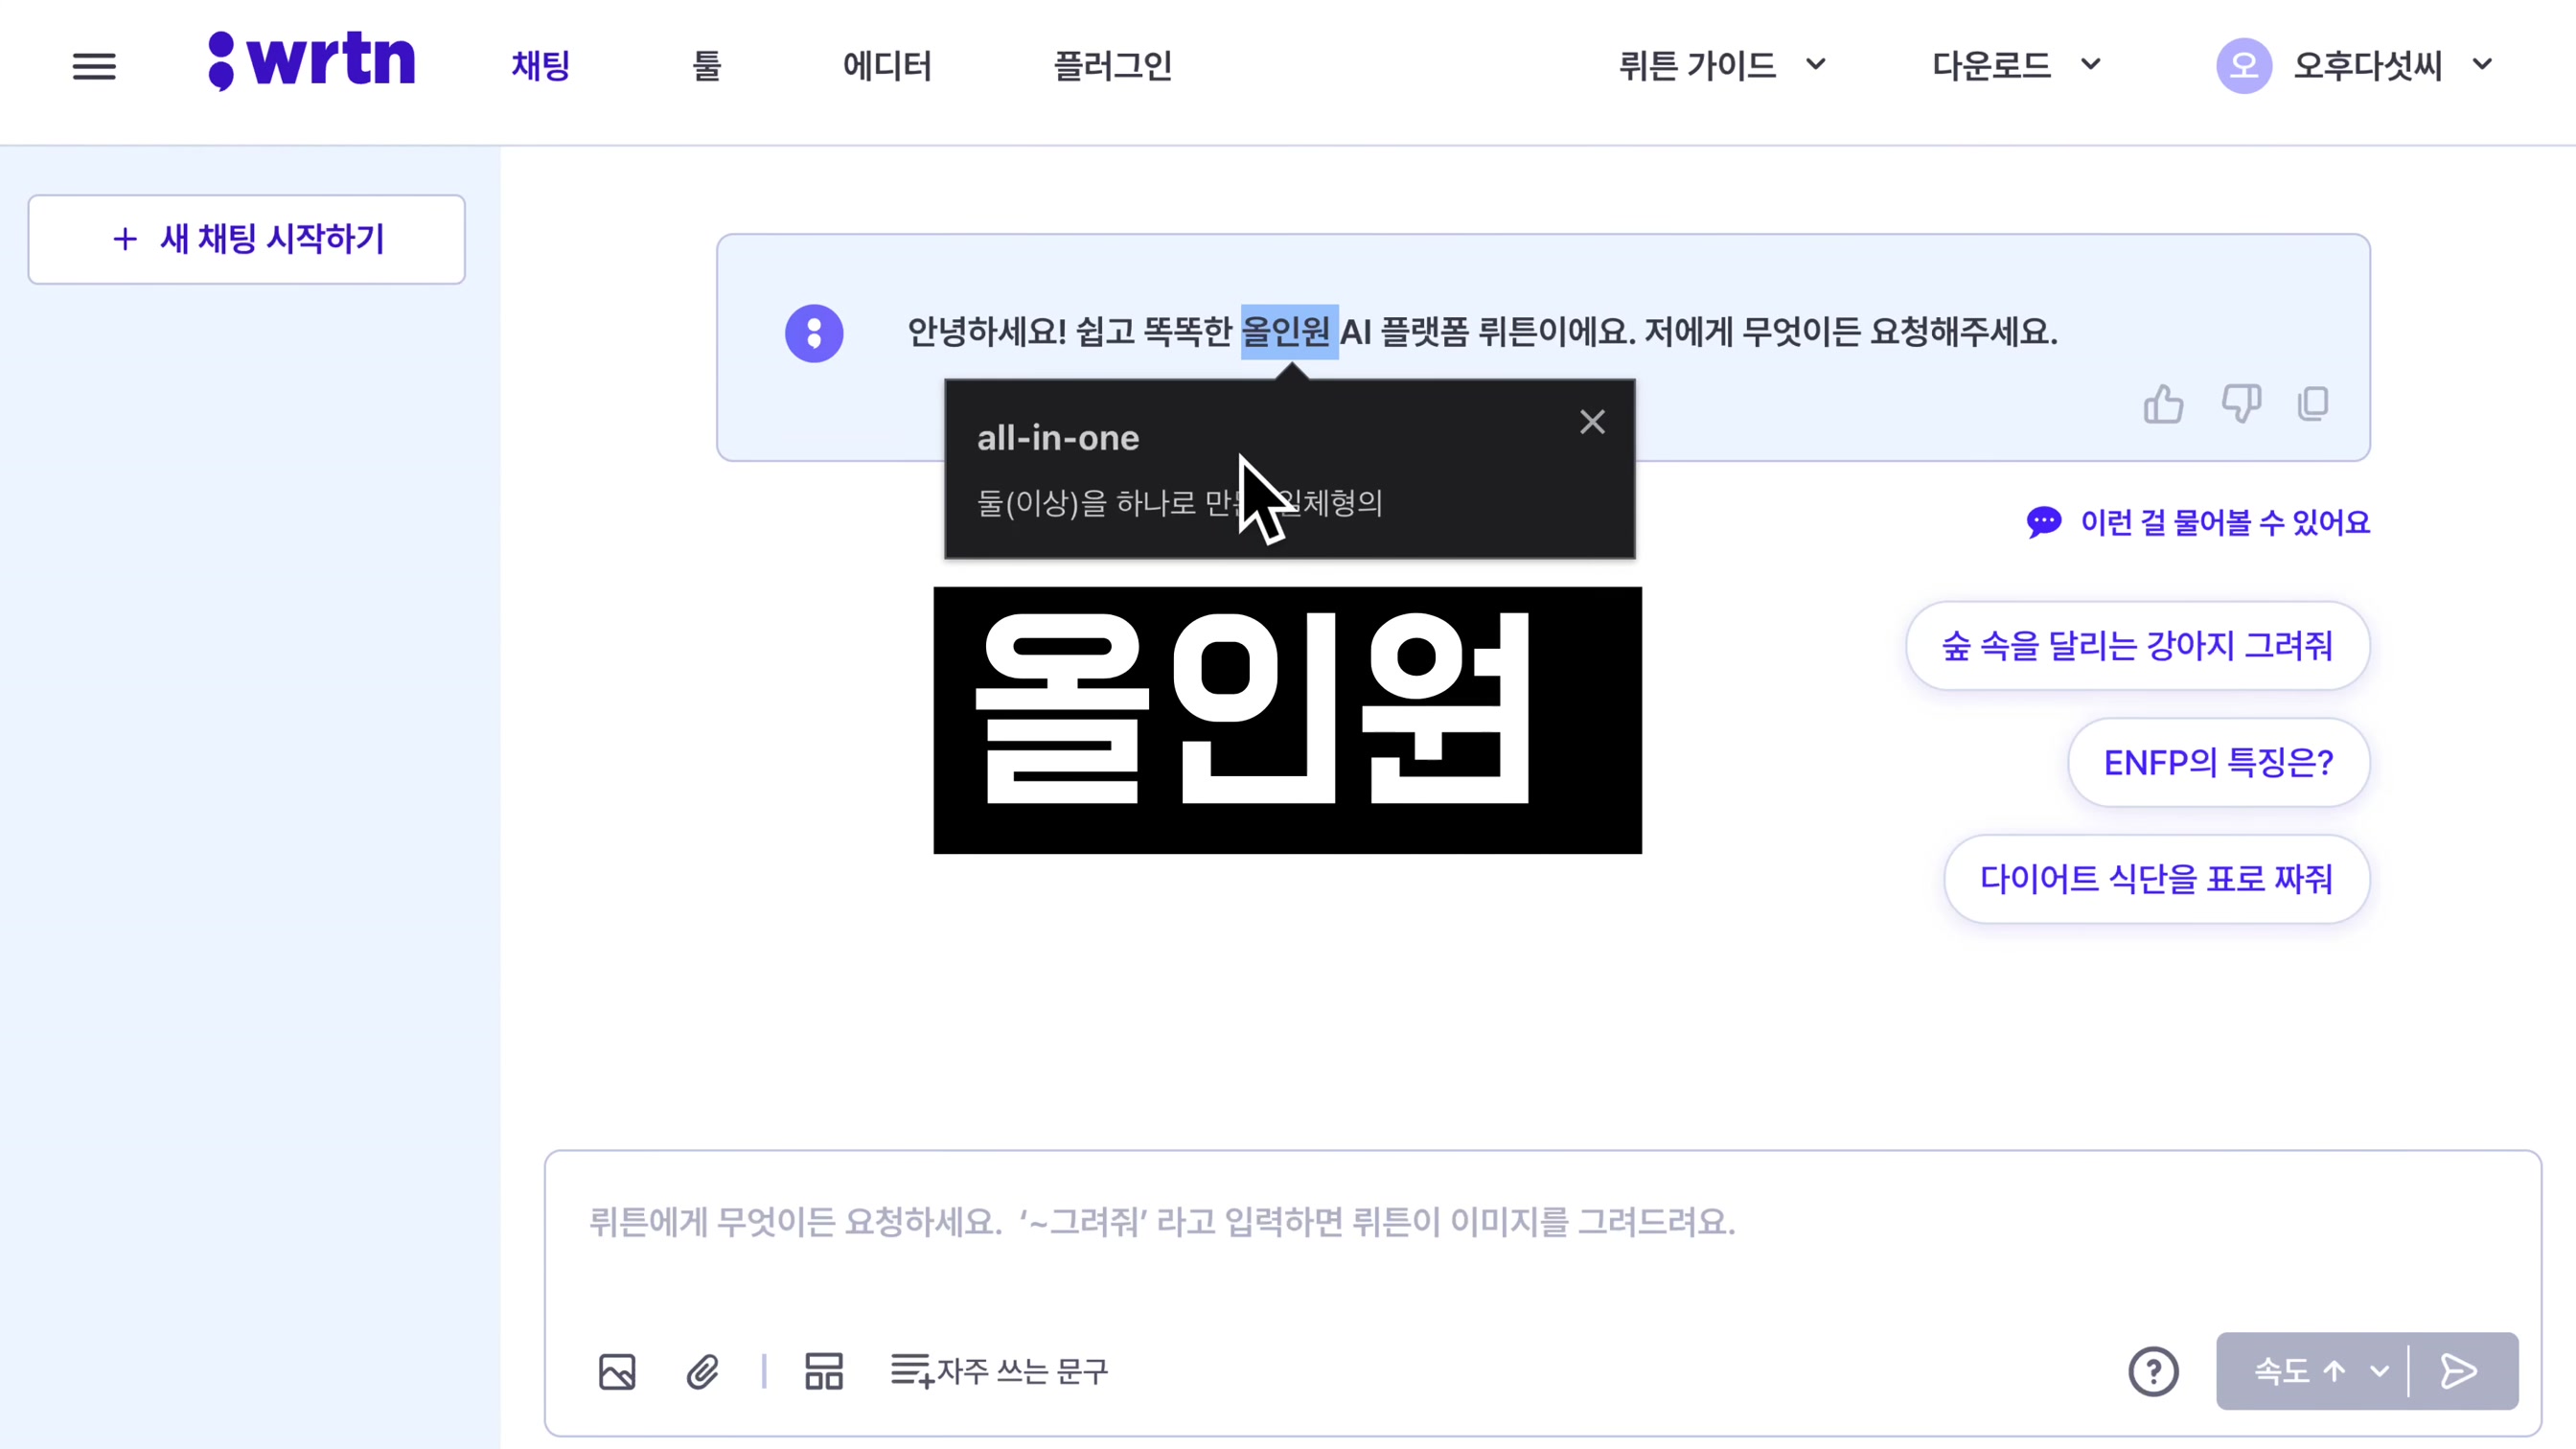The image size is (2576, 1449).
Task: Copy the greeting message
Action: [x=2313, y=404]
